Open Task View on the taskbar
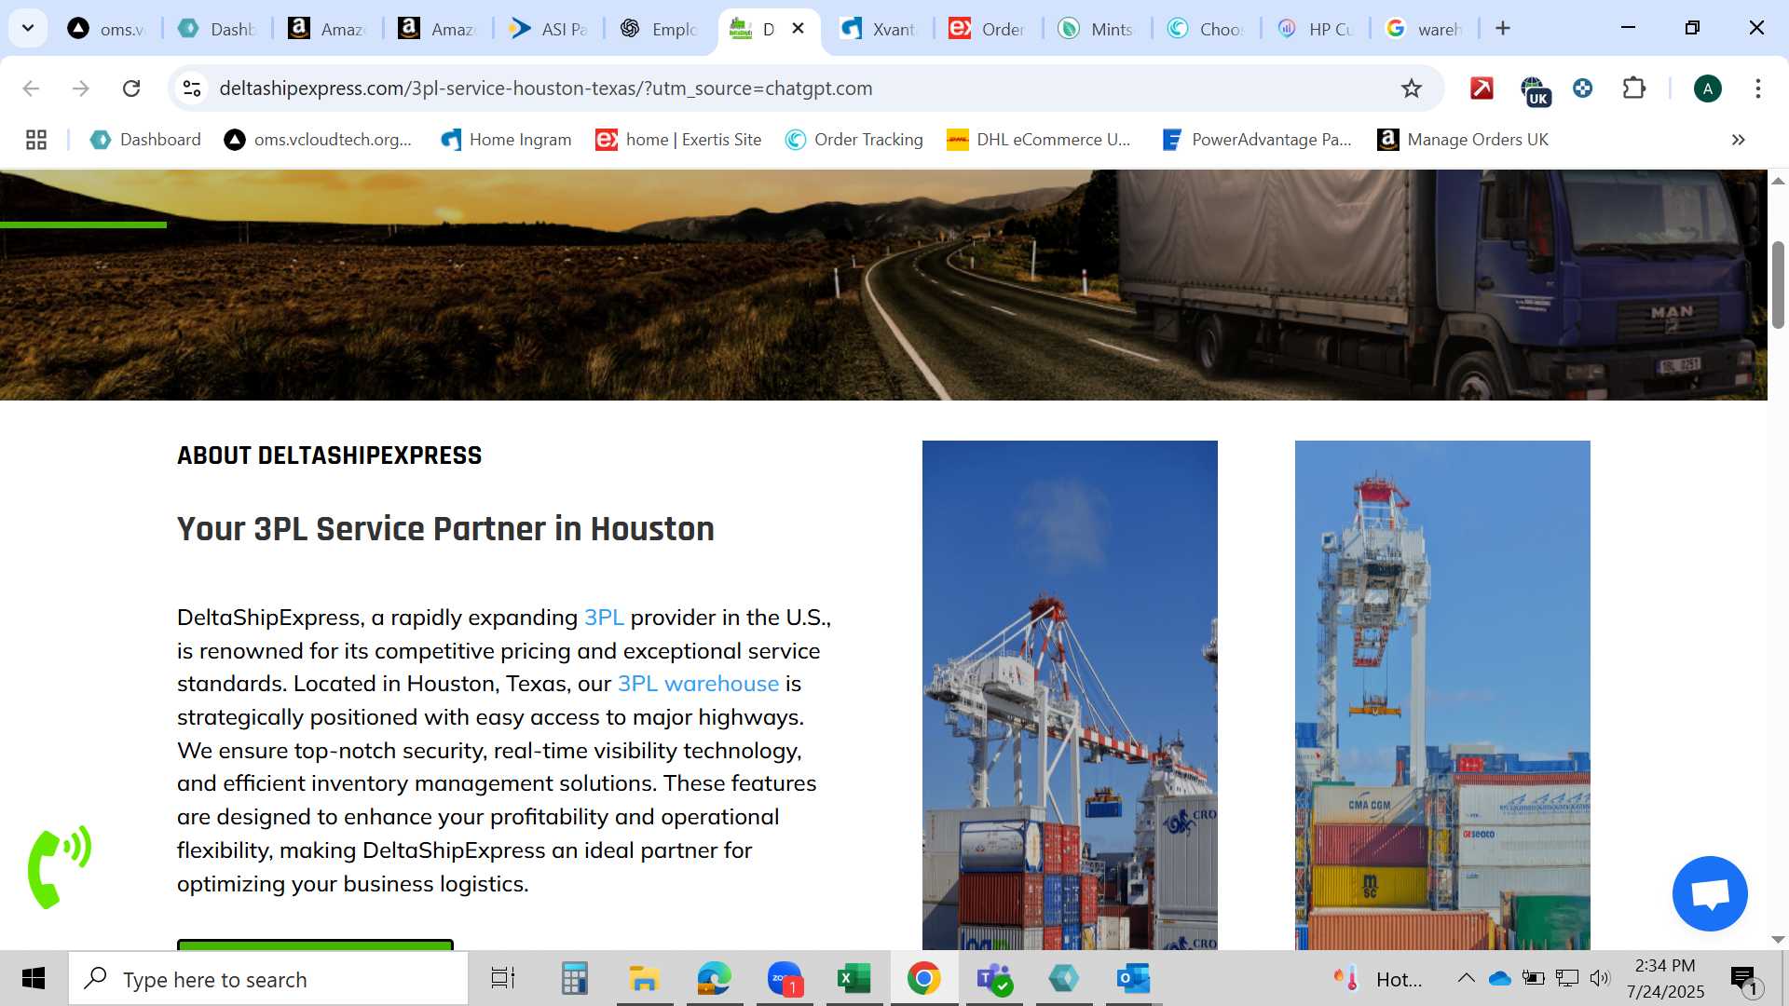 [503, 978]
